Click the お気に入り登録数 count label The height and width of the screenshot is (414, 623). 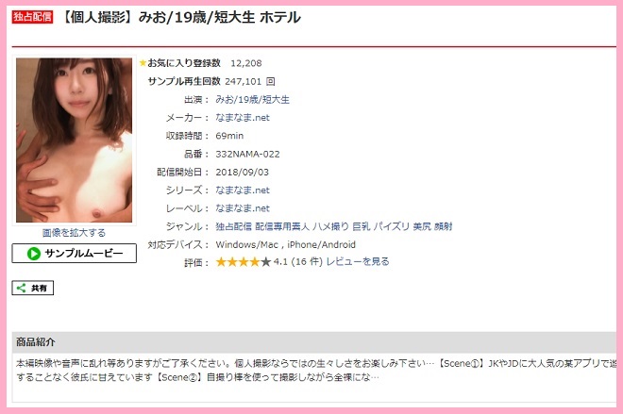184,63
